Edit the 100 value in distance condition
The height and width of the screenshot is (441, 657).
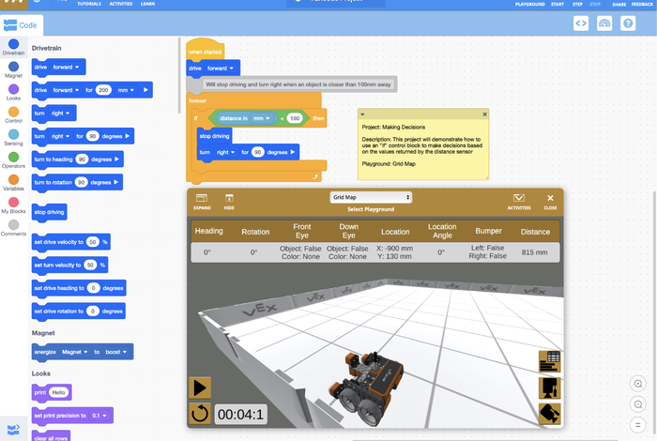pos(295,118)
